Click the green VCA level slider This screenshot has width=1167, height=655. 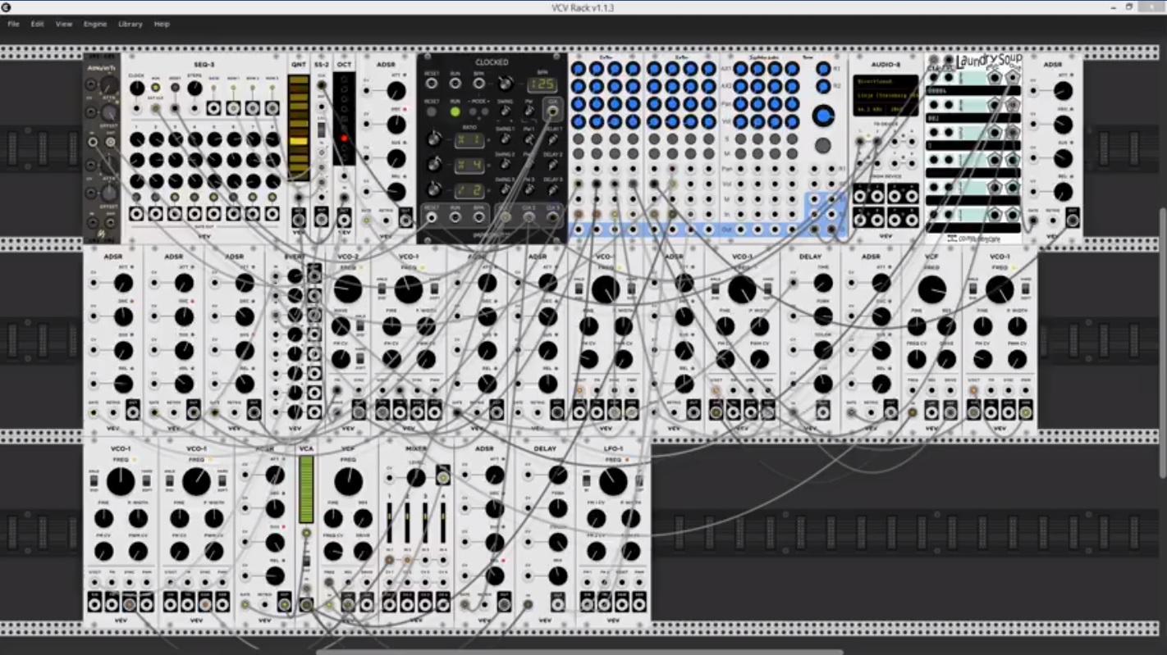click(x=306, y=489)
